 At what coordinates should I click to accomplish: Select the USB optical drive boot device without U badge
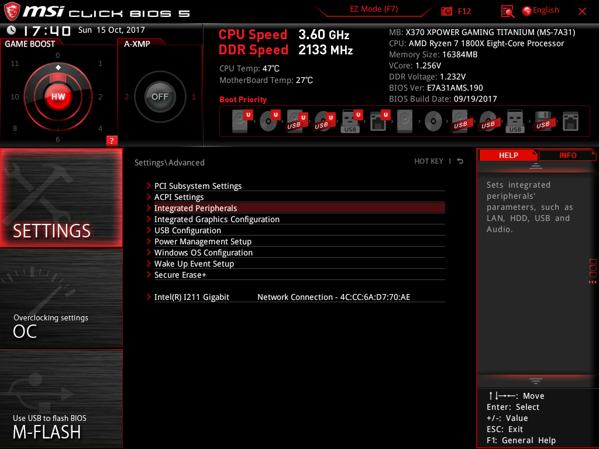coord(488,122)
